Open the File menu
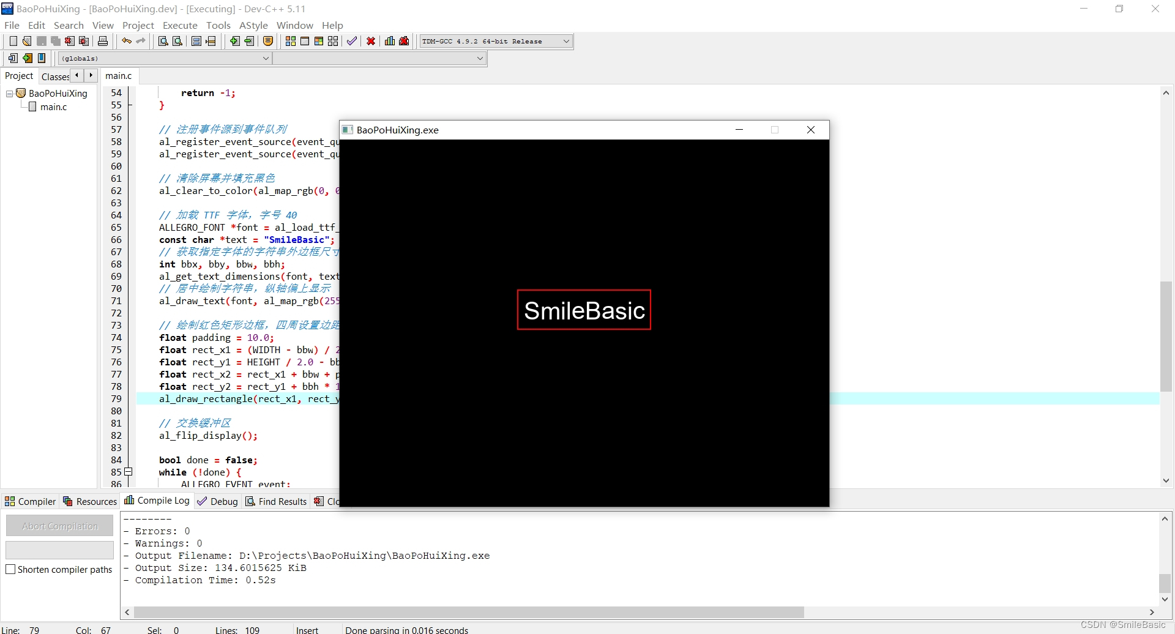 (12, 25)
